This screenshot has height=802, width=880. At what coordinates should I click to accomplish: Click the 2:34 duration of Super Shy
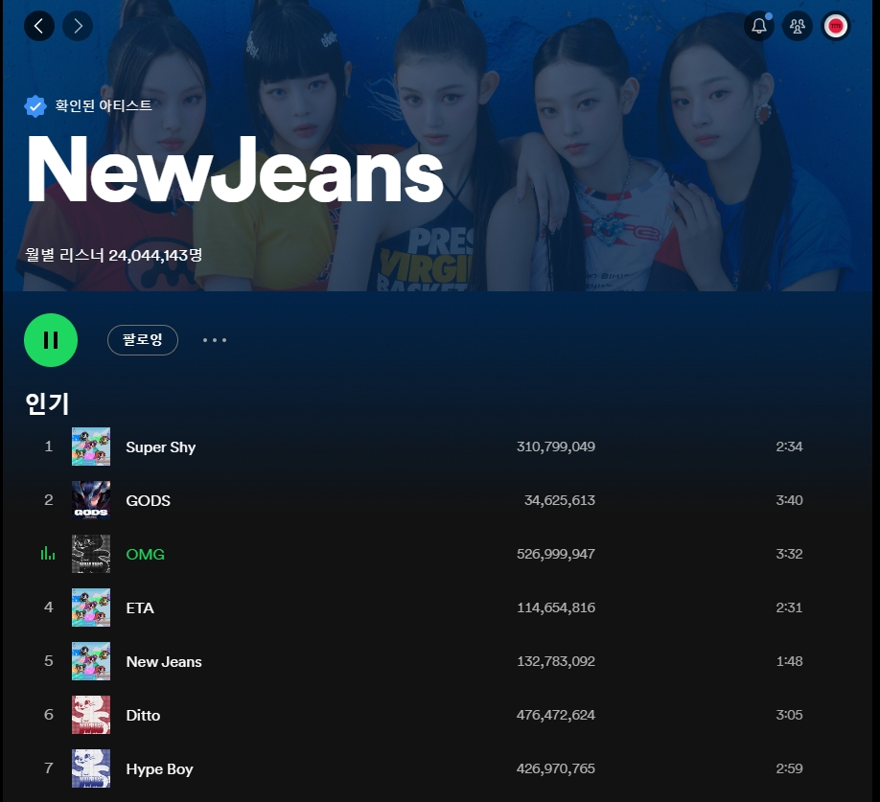[789, 447]
